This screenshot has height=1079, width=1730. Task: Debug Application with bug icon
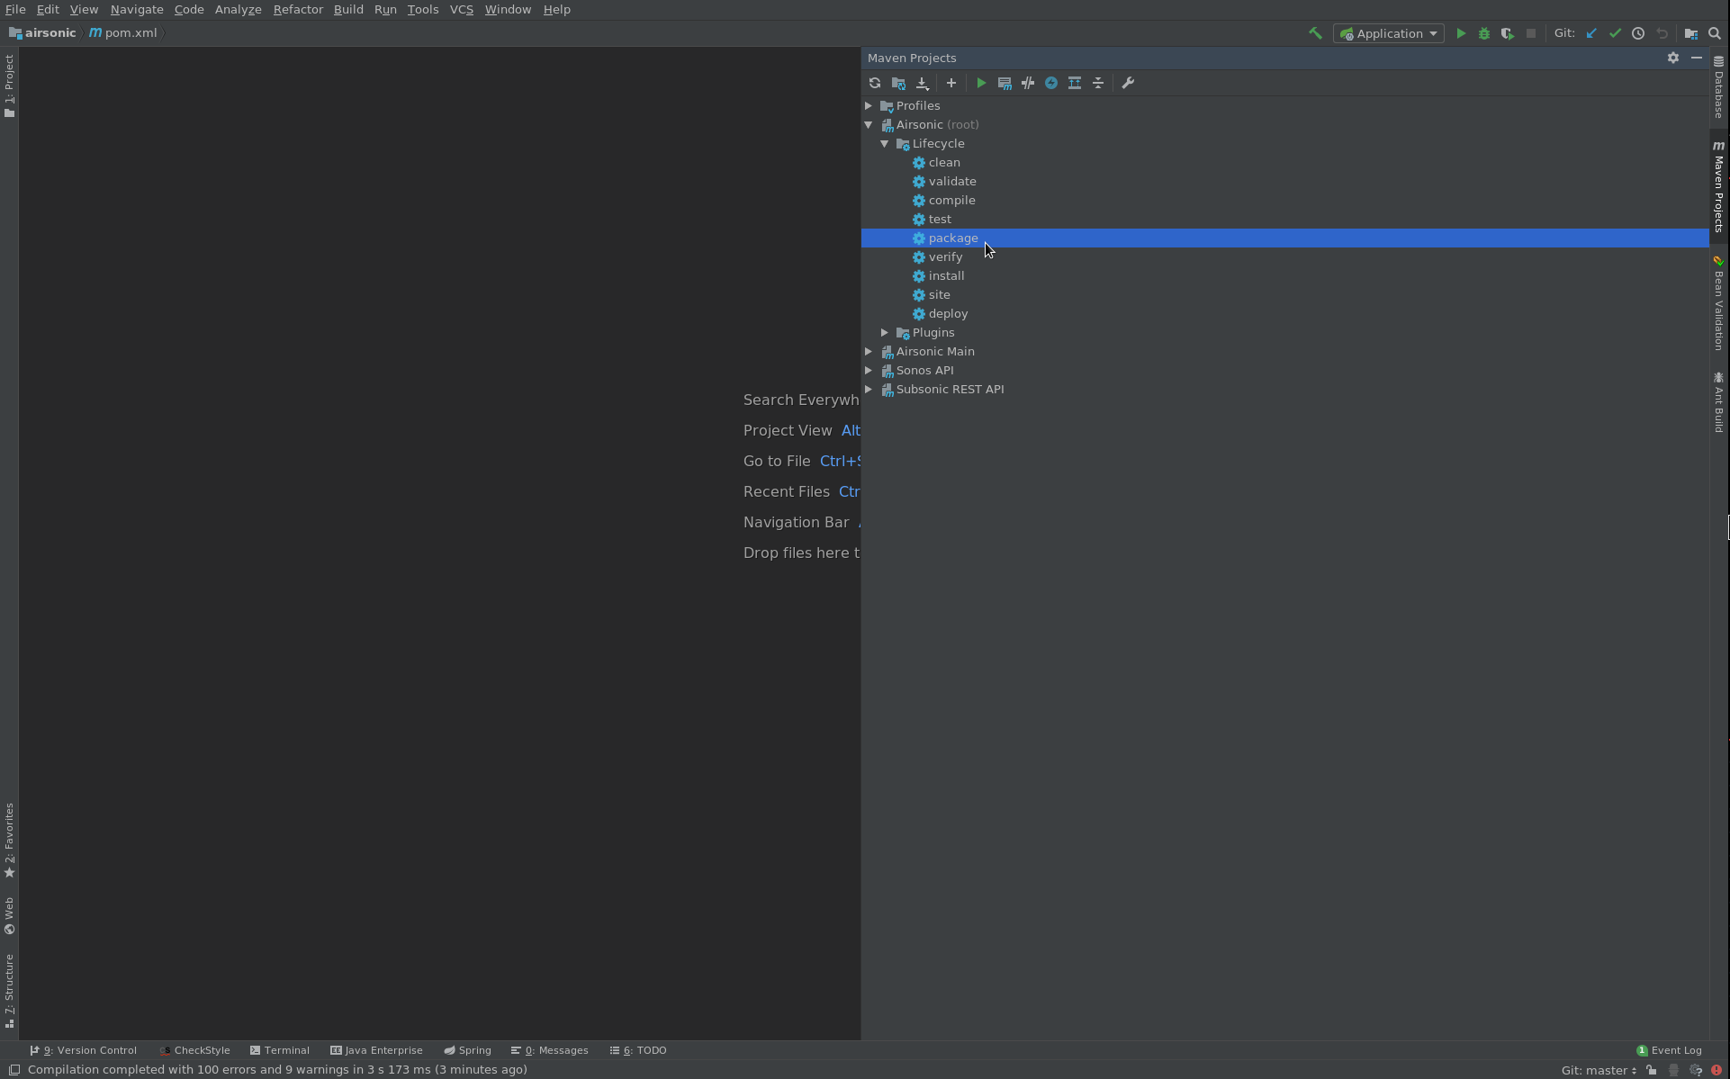(1484, 33)
